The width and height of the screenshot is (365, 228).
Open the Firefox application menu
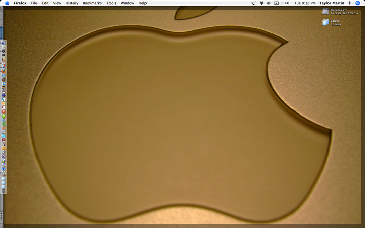20,3
